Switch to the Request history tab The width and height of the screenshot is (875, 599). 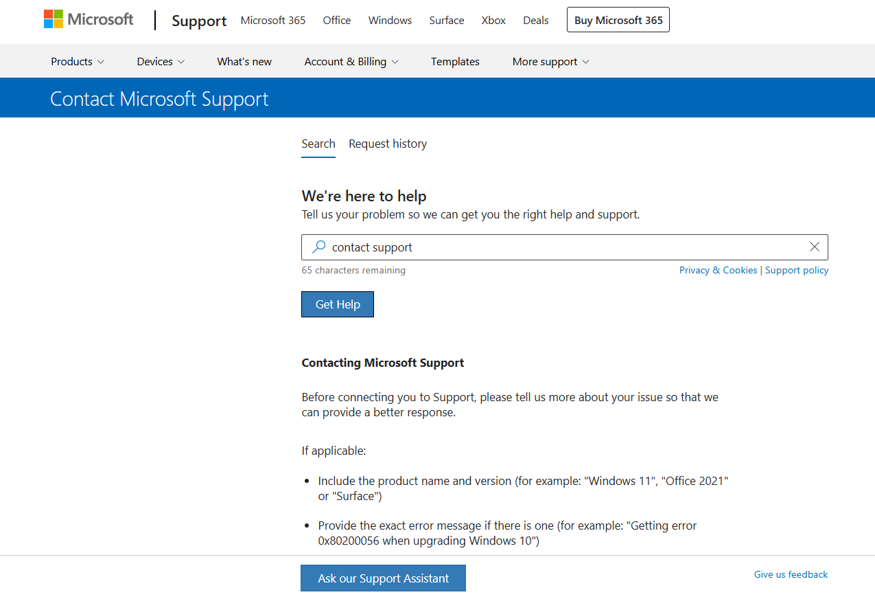point(388,144)
